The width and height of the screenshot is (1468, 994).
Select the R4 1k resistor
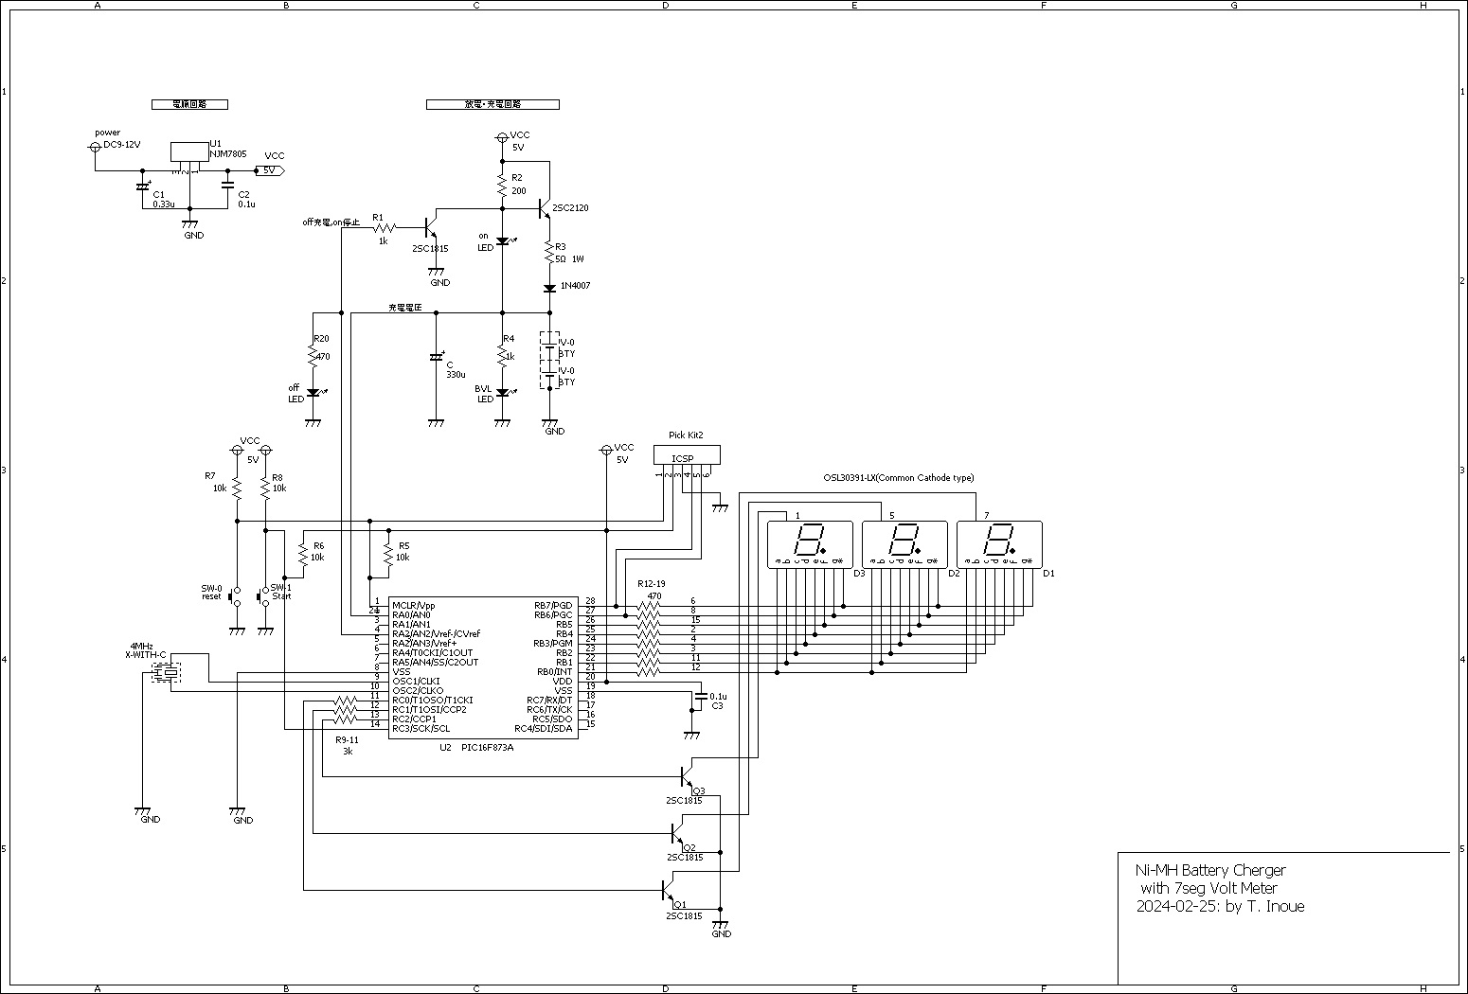(x=502, y=356)
